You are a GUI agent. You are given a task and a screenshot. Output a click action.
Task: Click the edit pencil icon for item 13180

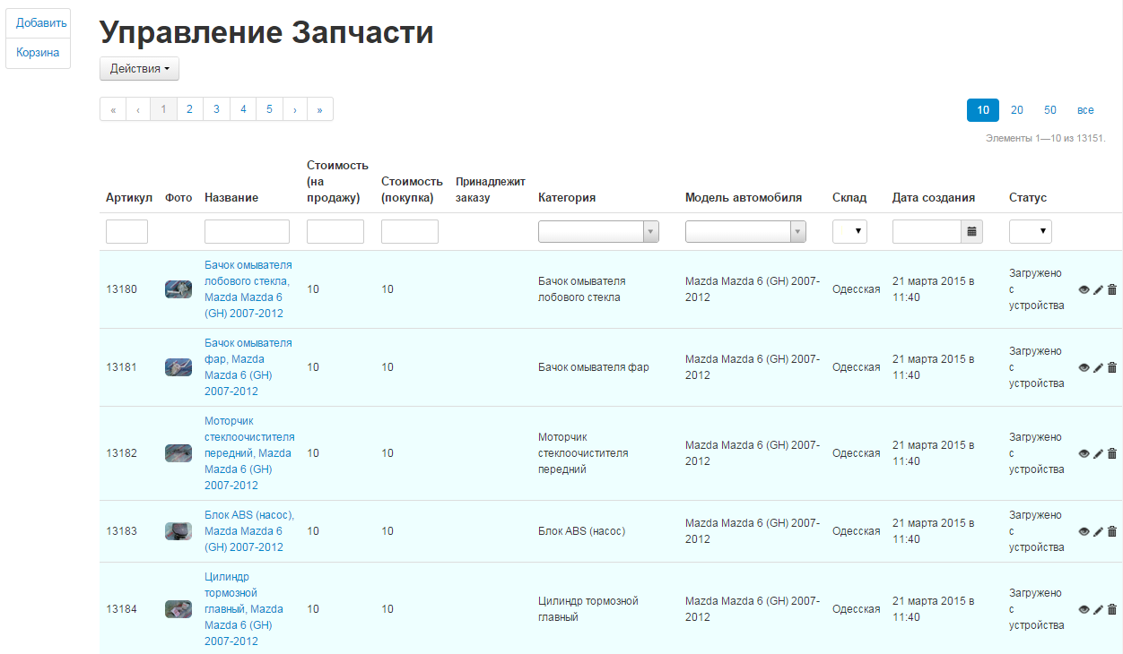tap(1098, 289)
